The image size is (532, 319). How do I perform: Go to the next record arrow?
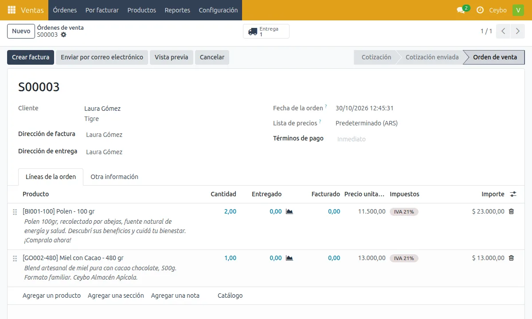pos(517,31)
